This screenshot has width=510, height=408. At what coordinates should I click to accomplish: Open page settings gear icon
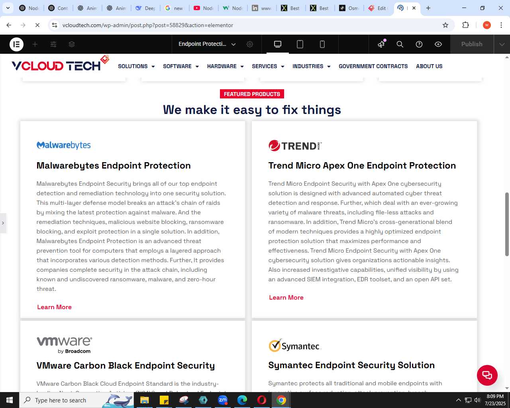click(250, 44)
